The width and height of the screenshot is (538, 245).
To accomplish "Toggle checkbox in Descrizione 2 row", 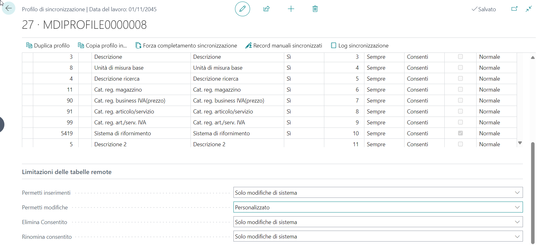I will point(460,144).
